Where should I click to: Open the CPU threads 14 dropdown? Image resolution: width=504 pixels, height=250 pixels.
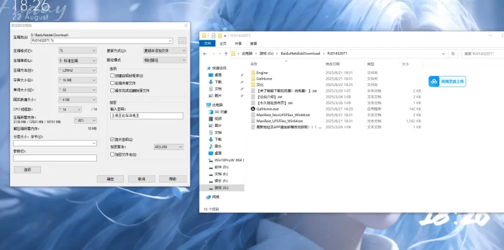coord(70,109)
